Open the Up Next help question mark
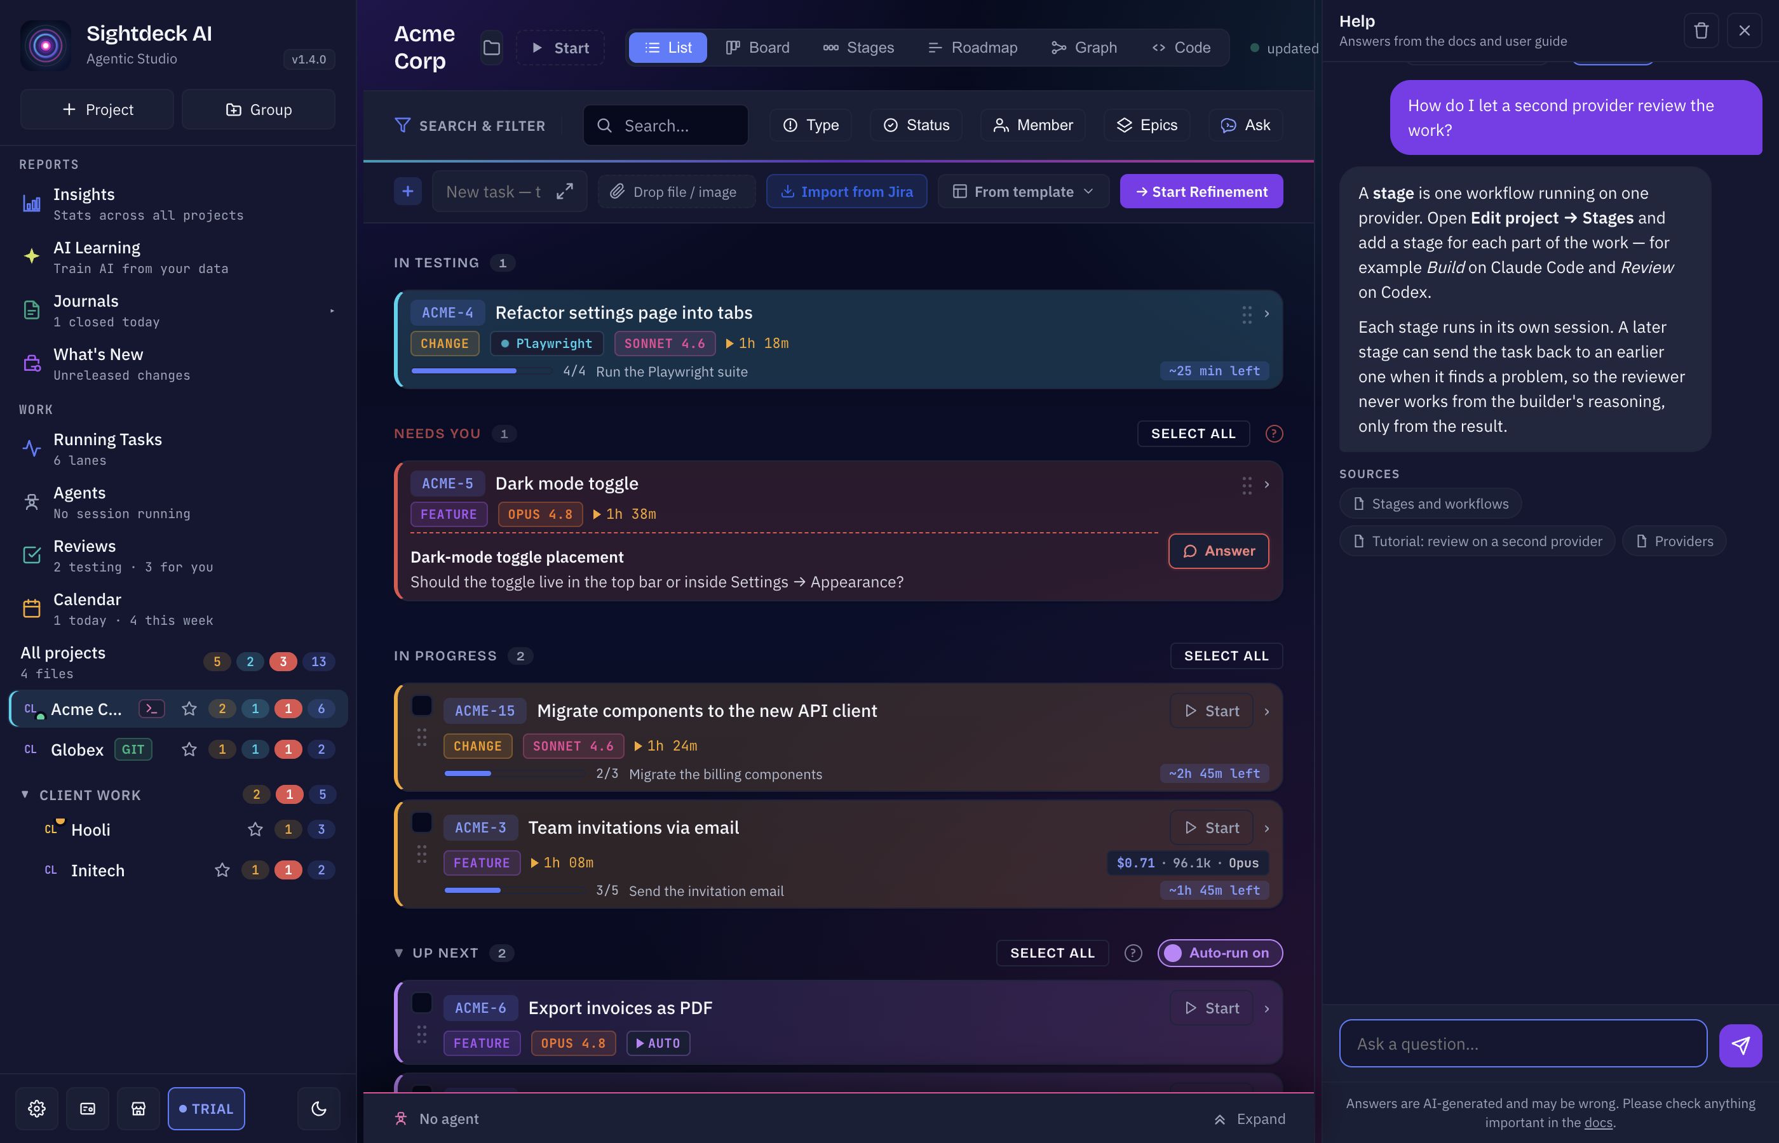1779x1143 pixels. 1133,952
